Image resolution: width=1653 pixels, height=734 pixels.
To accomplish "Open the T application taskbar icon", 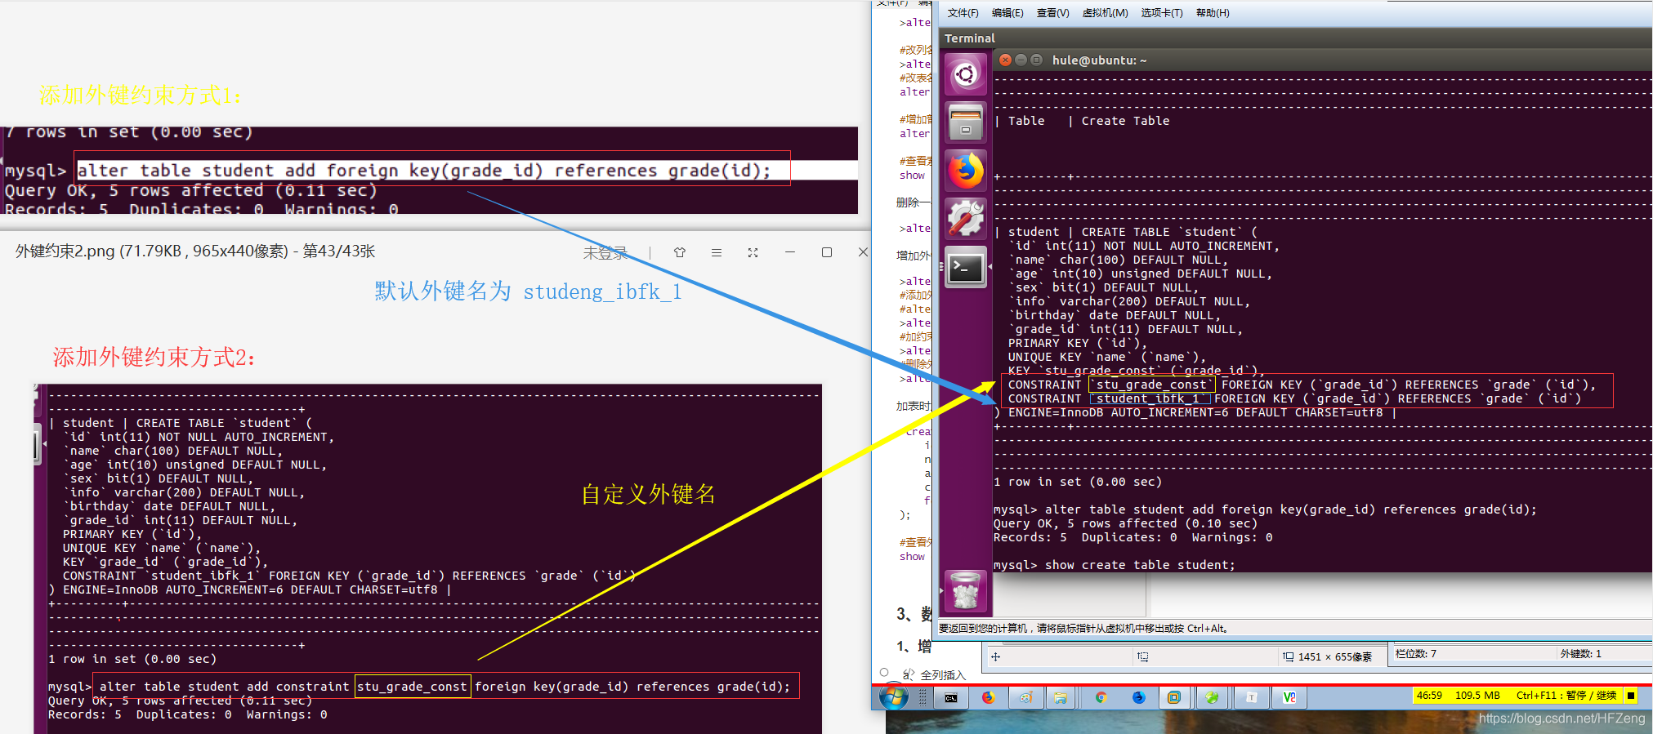I will (x=1251, y=697).
